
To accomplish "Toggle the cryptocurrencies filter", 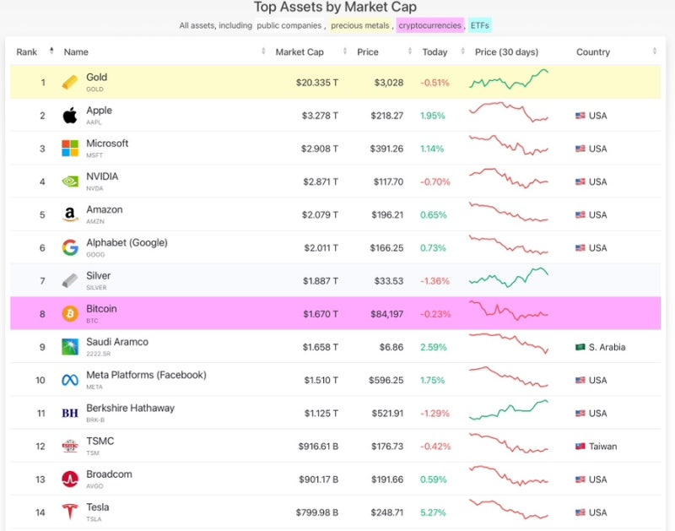I will (430, 25).
